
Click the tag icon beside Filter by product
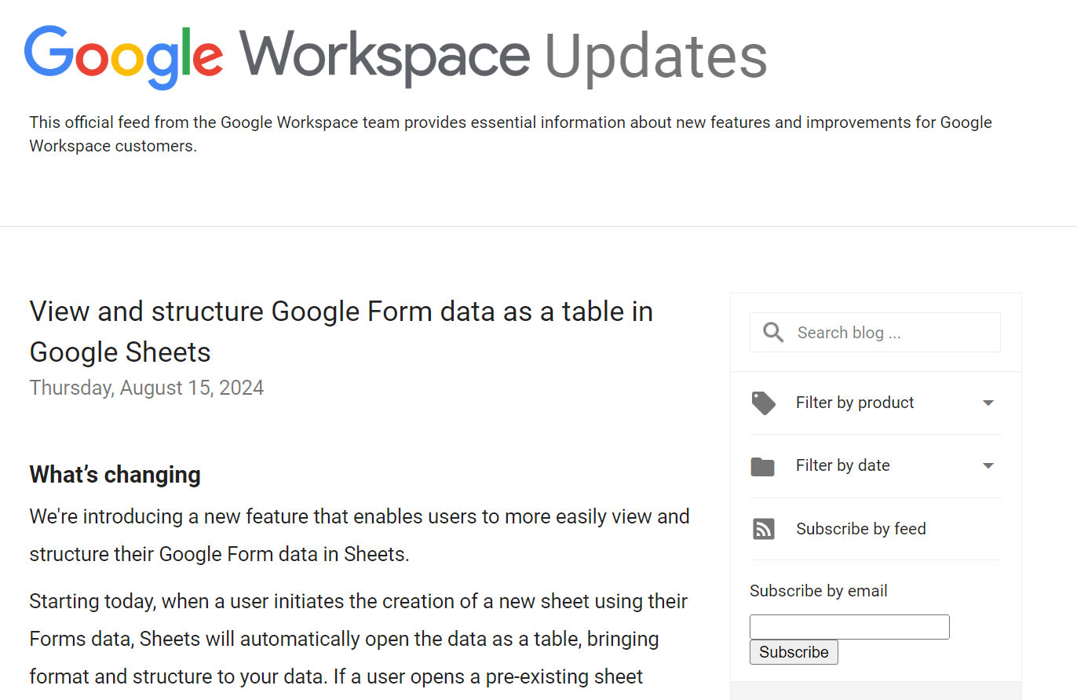[x=763, y=403]
